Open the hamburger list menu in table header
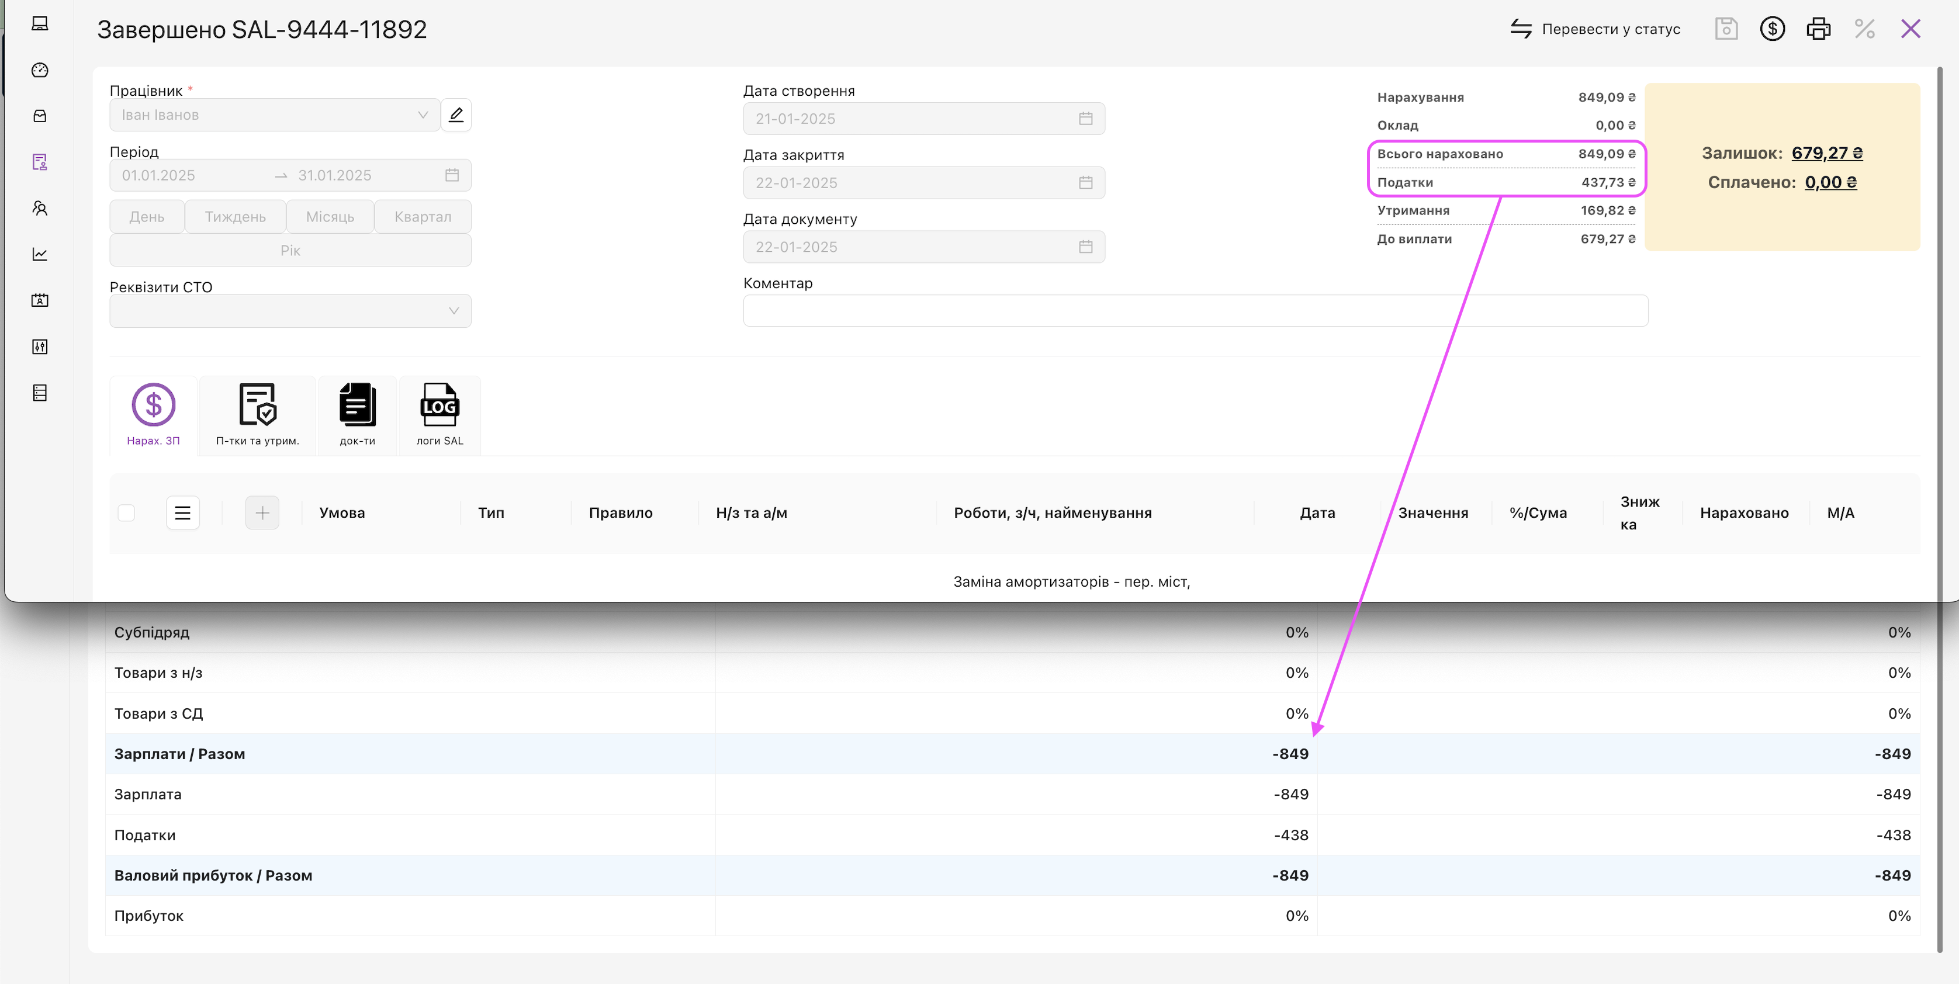Screen dimensions: 1959x984 (182, 512)
